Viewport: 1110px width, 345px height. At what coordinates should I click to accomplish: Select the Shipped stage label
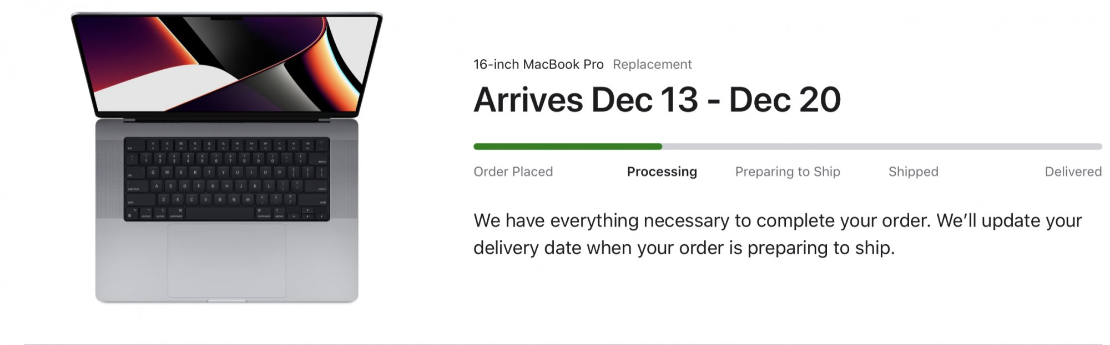pos(913,172)
